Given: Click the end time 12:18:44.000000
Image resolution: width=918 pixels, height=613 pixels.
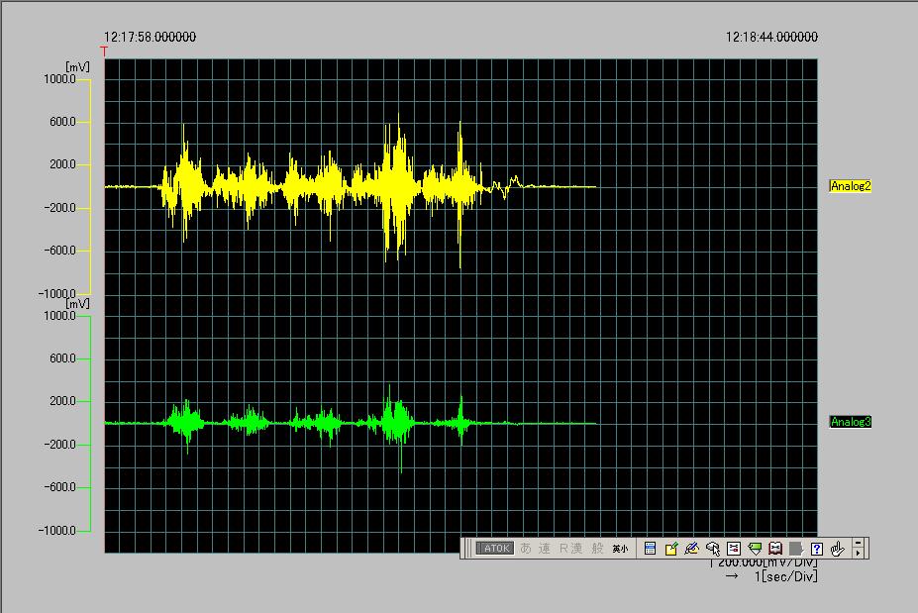Looking at the screenshot, I should (771, 37).
